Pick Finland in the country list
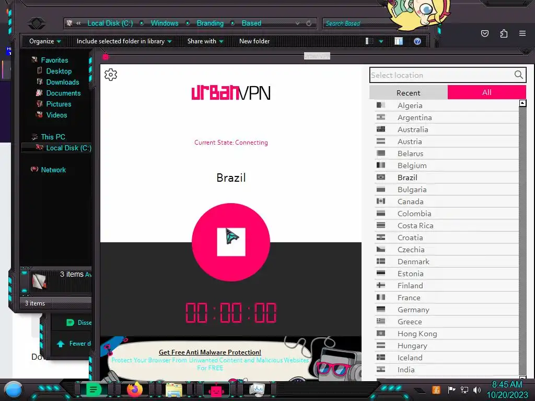 [447, 286]
